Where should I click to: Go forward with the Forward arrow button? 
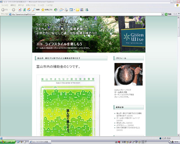coord(13,10)
